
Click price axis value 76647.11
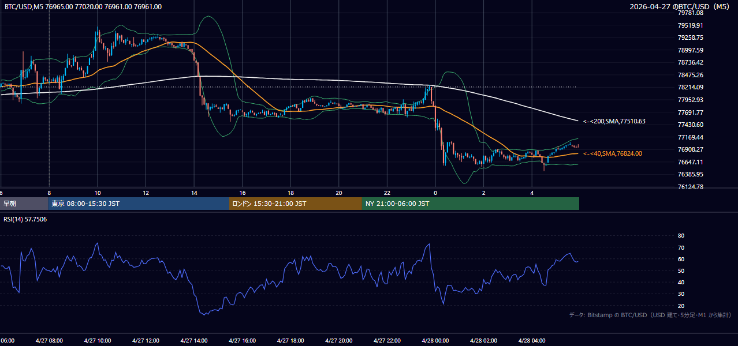tap(690, 162)
